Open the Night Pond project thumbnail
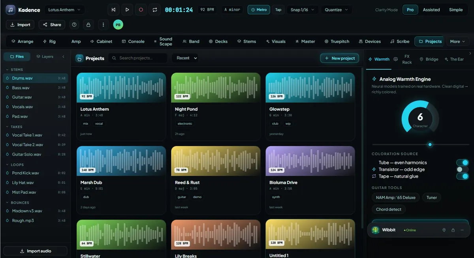This screenshot has width=474, height=258. click(x=216, y=87)
